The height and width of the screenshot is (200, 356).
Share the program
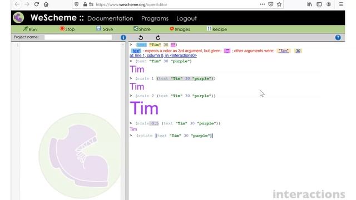[x=142, y=29]
